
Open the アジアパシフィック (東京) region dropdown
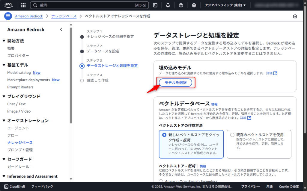tap(225, 5)
